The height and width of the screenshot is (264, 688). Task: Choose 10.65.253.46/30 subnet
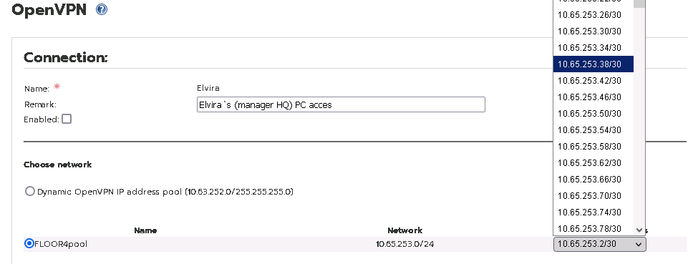(x=593, y=97)
